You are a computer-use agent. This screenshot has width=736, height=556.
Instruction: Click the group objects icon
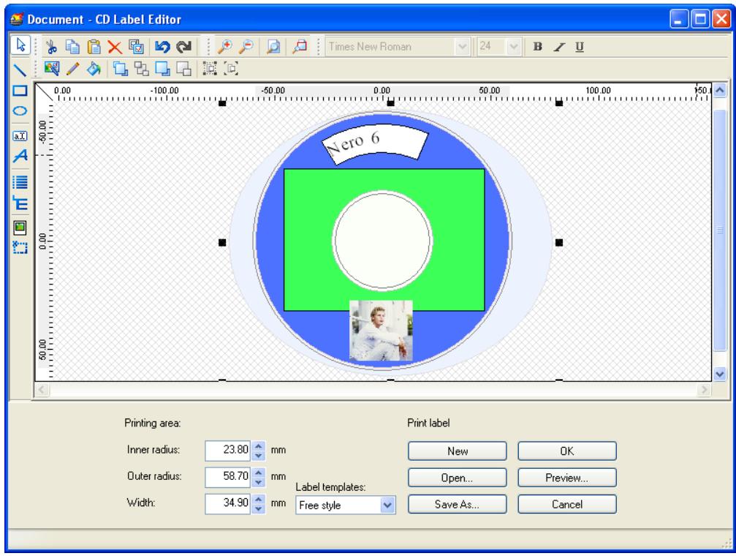(209, 69)
